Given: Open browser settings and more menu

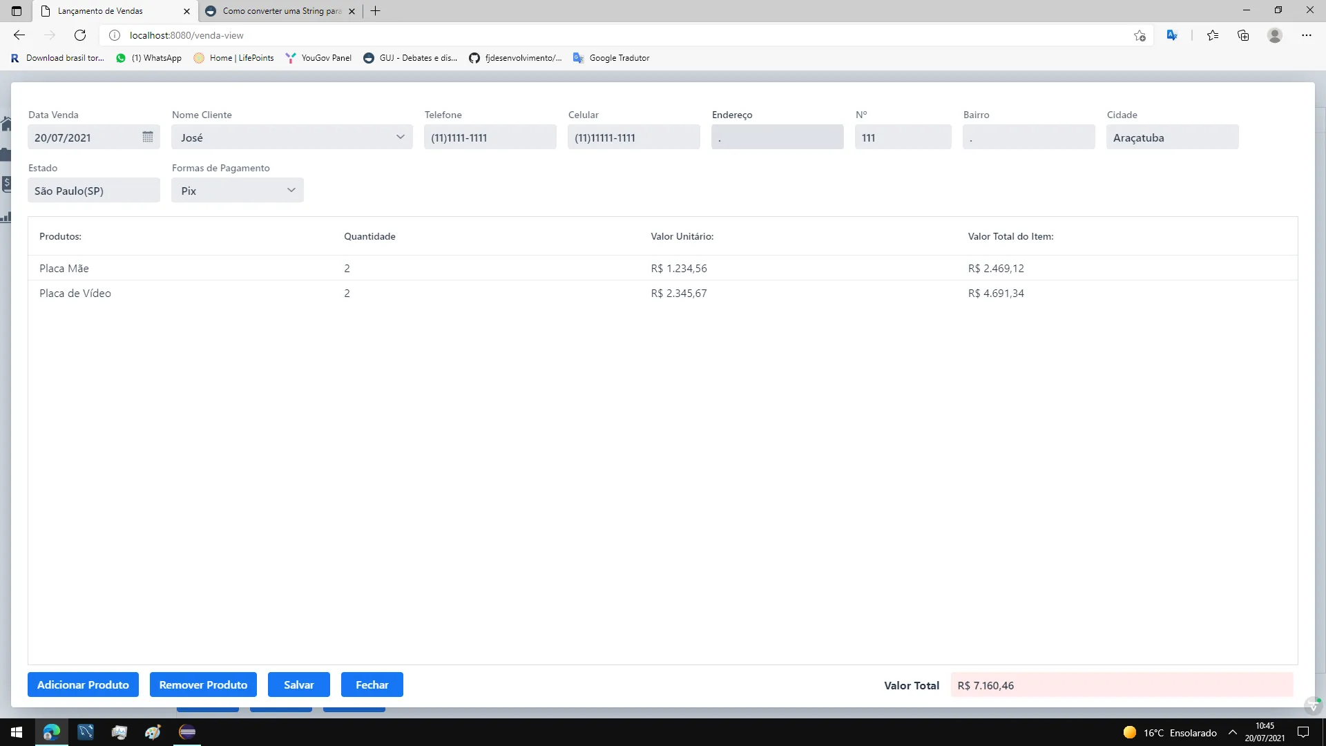Looking at the screenshot, I should click(1306, 35).
